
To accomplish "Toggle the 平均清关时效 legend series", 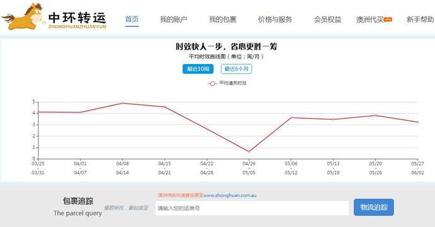I will pyautogui.click(x=228, y=84).
